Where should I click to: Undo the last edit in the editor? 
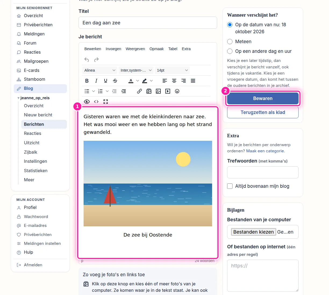click(87, 60)
